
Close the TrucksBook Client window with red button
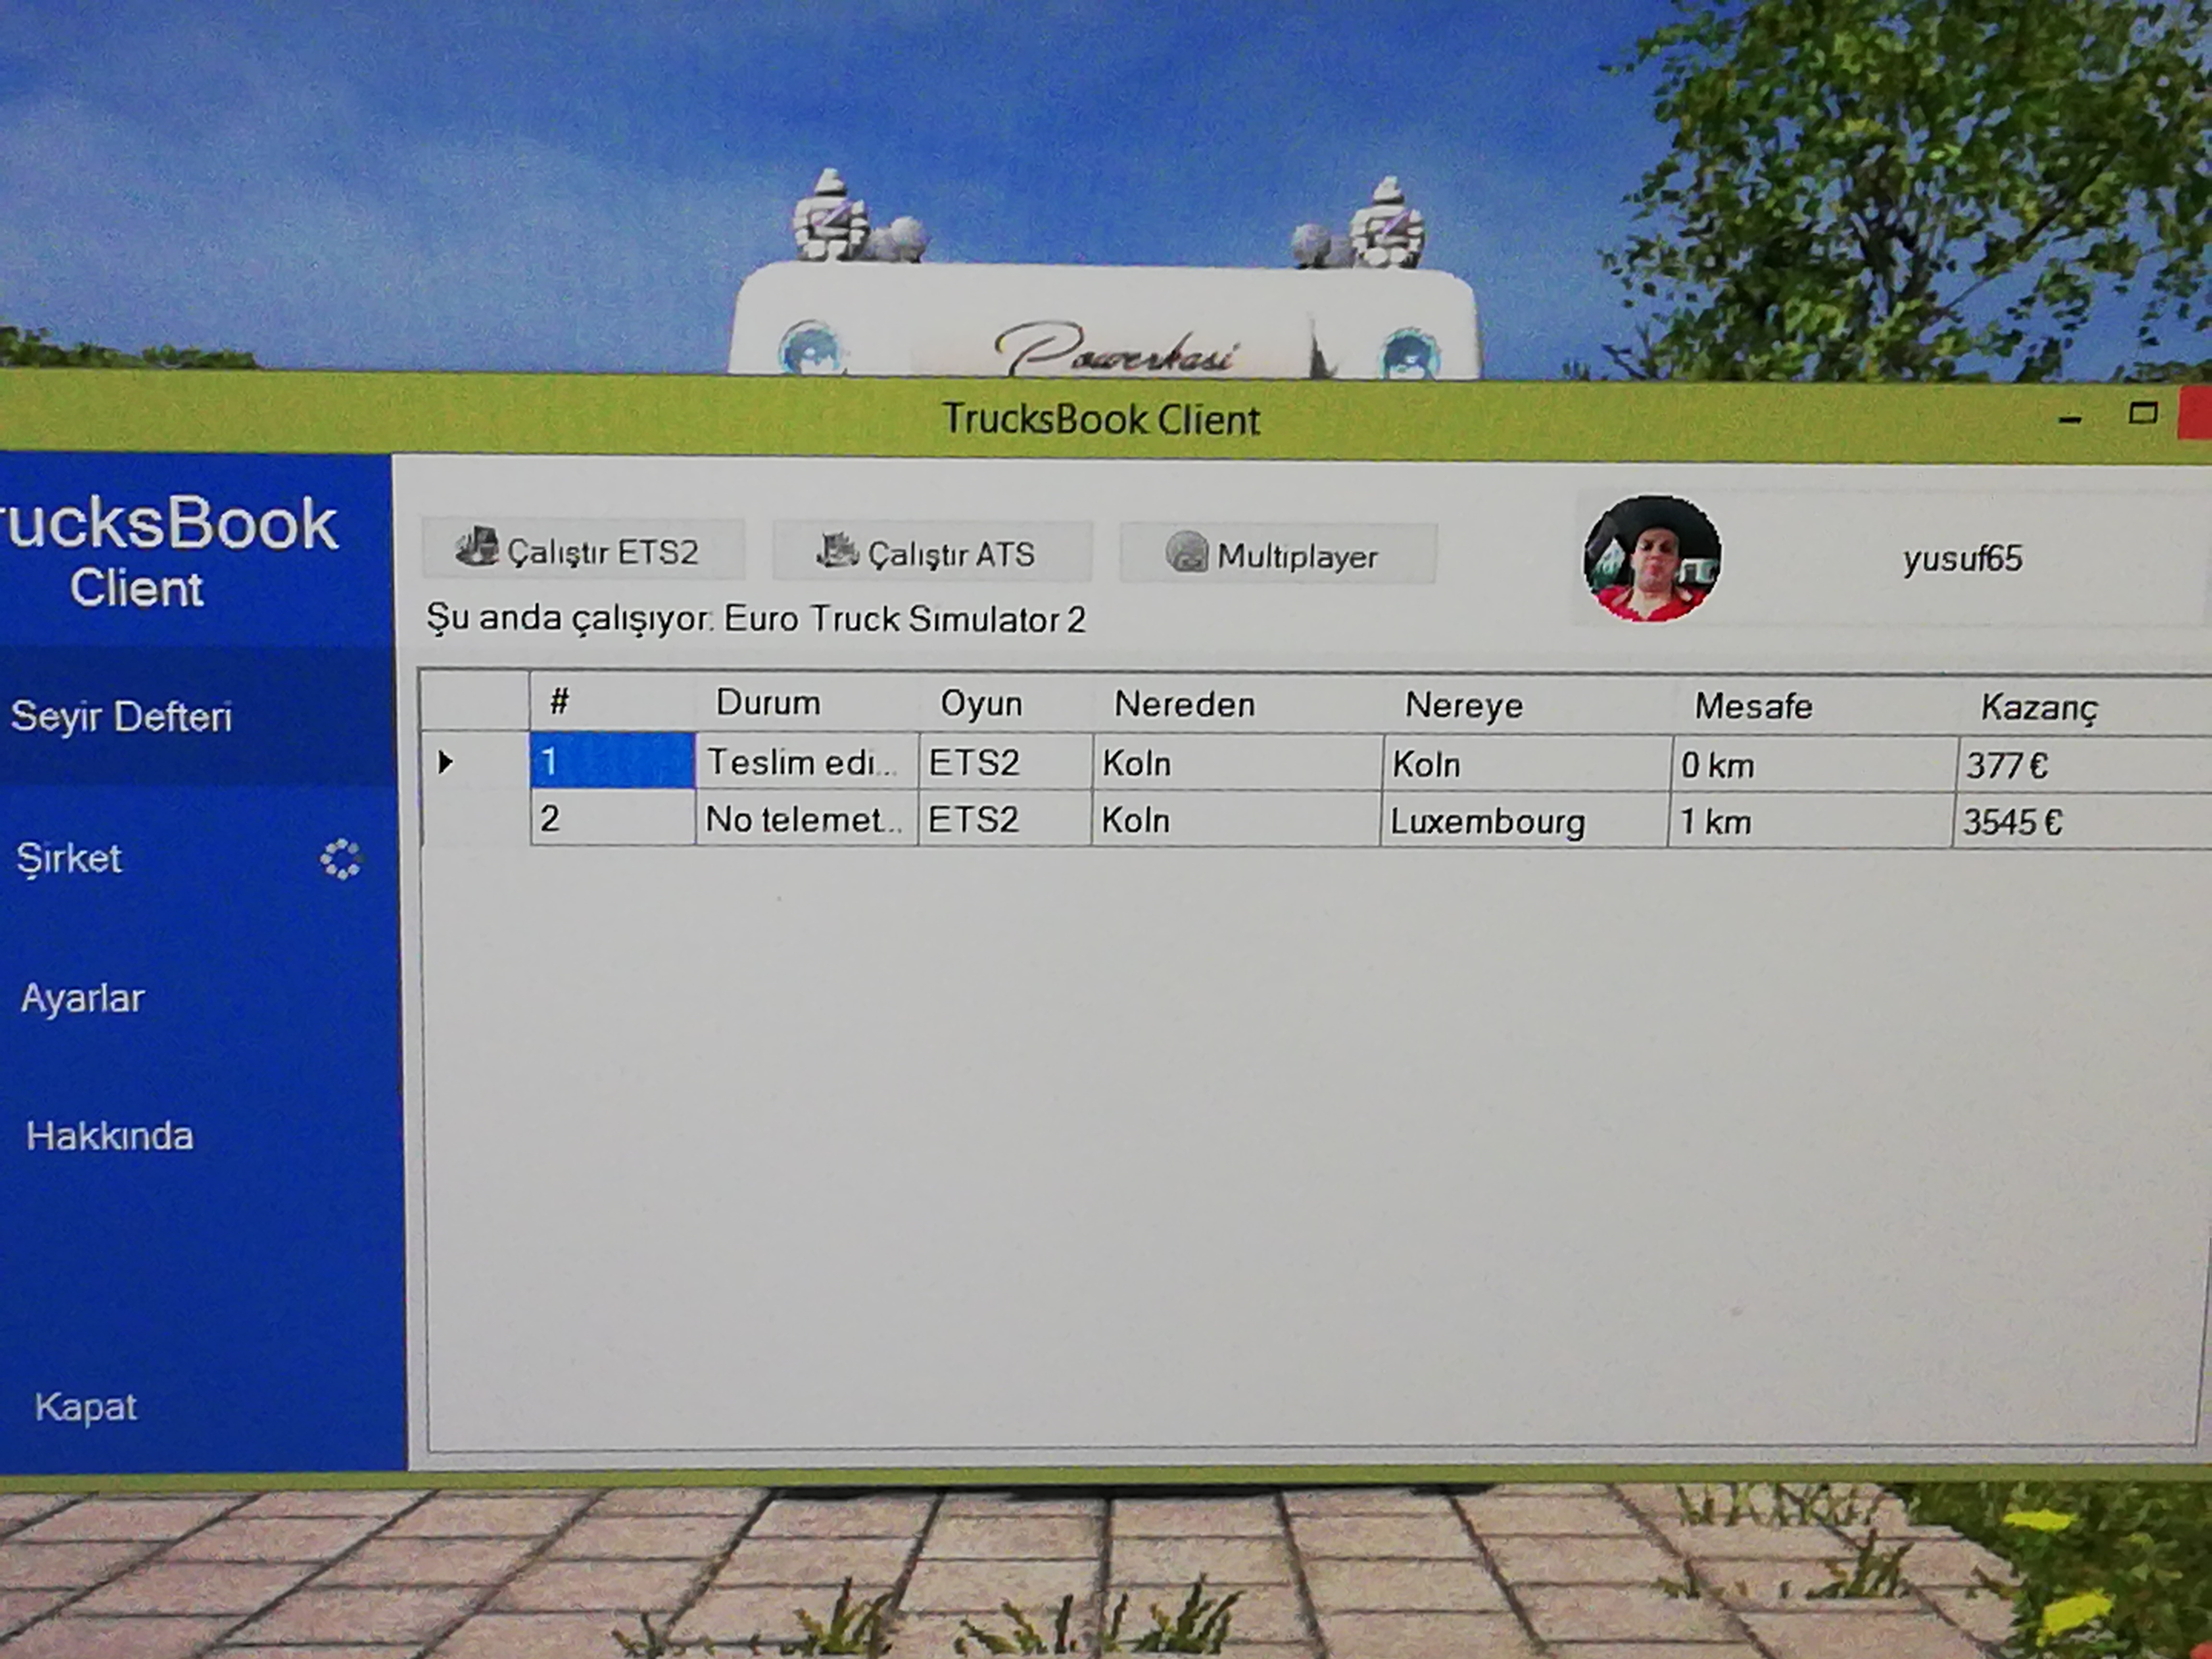point(2196,413)
